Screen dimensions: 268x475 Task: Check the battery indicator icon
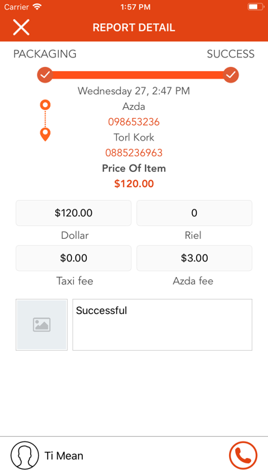[256, 7]
